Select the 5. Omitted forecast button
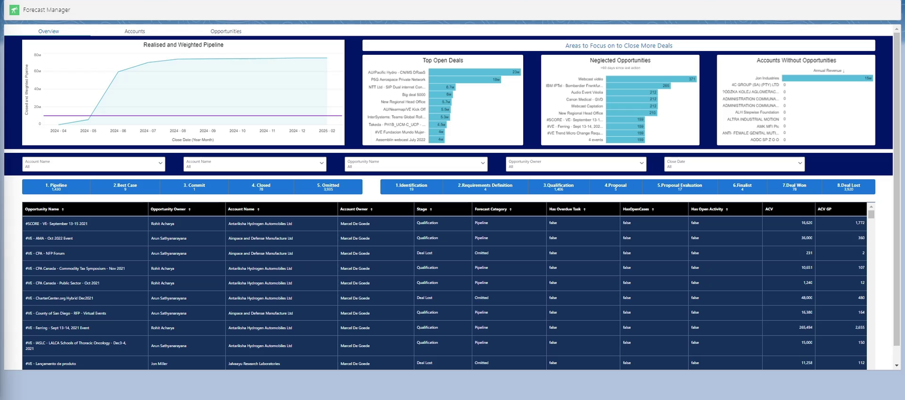The height and width of the screenshot is (400, 905). [x=328, y=187]
